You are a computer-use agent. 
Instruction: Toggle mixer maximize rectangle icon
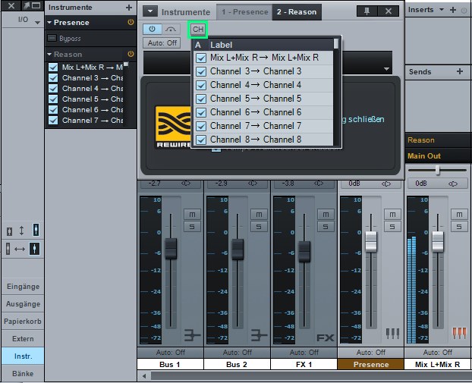pos(36,5)
